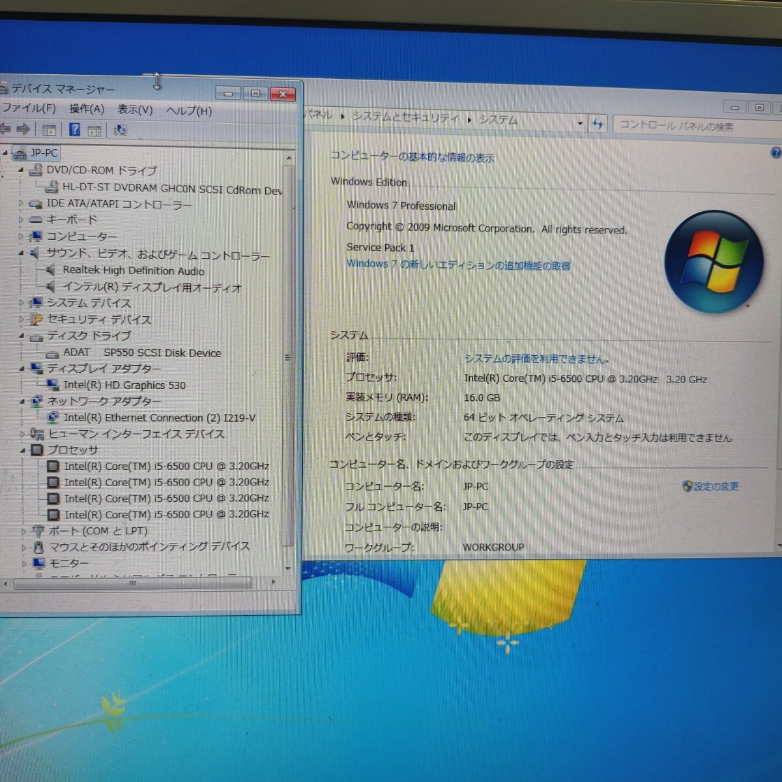This screenshot has height=782, width=782.
Task: Click the セキュリティ デバイス key icon
Action: tap(36, 319)
